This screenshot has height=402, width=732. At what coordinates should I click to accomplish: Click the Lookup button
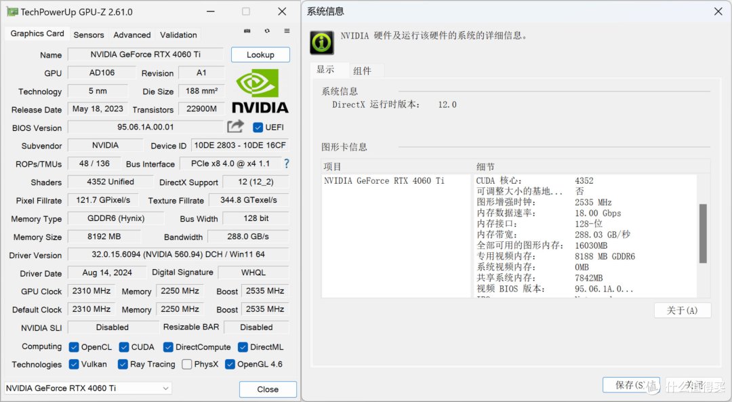tap(260, 55)
